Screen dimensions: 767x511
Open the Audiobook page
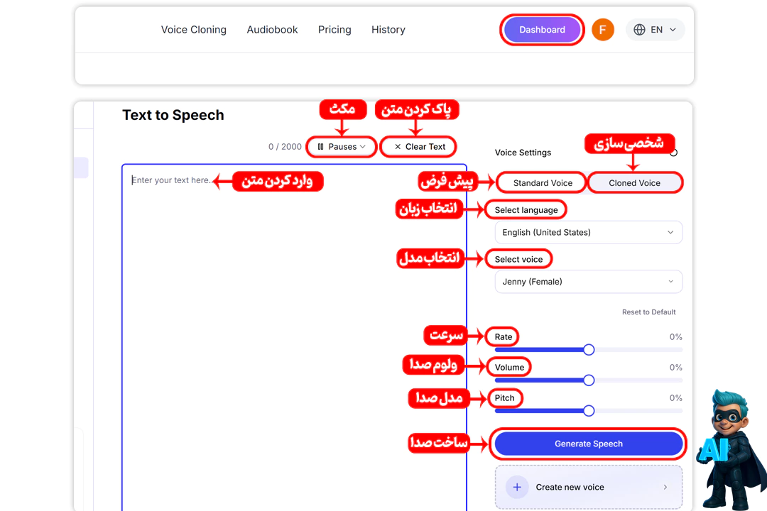[x=272, y=30]
